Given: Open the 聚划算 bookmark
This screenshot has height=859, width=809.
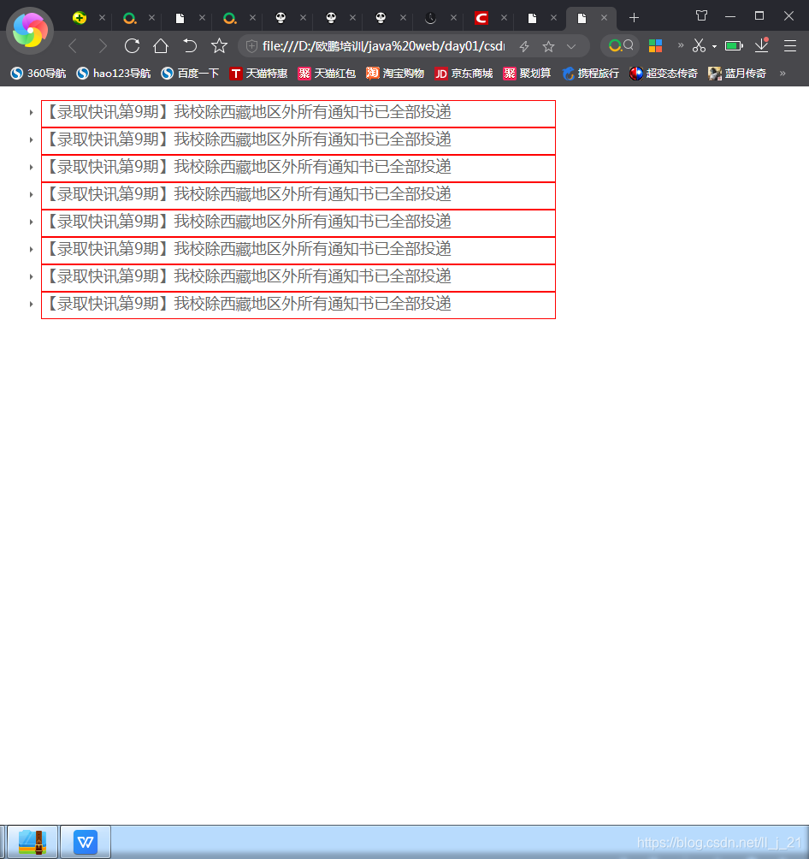Looking at the screenshot, I should pos(527,74).
